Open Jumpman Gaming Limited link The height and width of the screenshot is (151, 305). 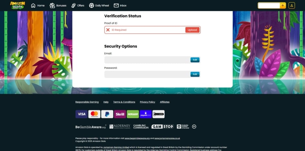coord(116,147)
